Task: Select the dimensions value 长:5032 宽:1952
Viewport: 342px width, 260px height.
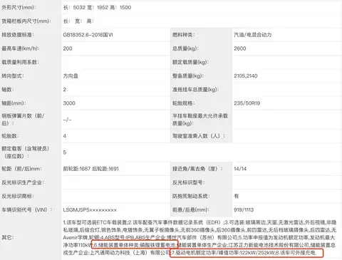Action: pyautogui.click(x=85, y=7)
